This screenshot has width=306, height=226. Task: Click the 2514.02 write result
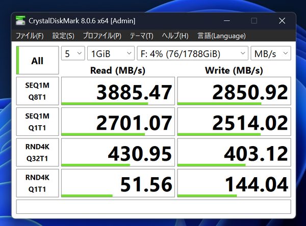pyautogui.click(x=234, y=122)
